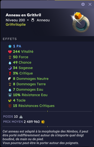Click the Sagesse purple moon icon
The width and height of the screenshot is (94, 147).
10,68
